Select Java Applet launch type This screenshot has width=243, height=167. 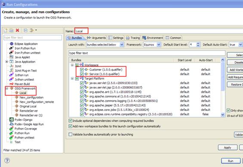[x=22, y=57]
